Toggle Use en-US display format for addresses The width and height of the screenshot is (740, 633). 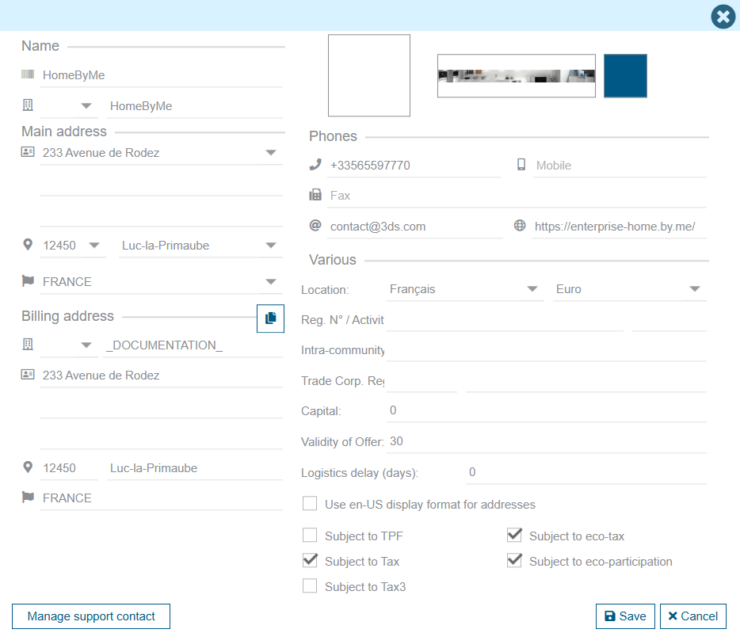310,505
